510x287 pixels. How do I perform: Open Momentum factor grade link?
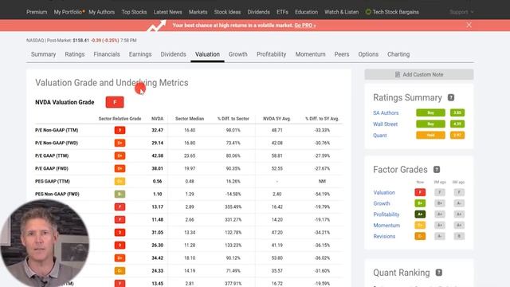(x=386, y=225)
